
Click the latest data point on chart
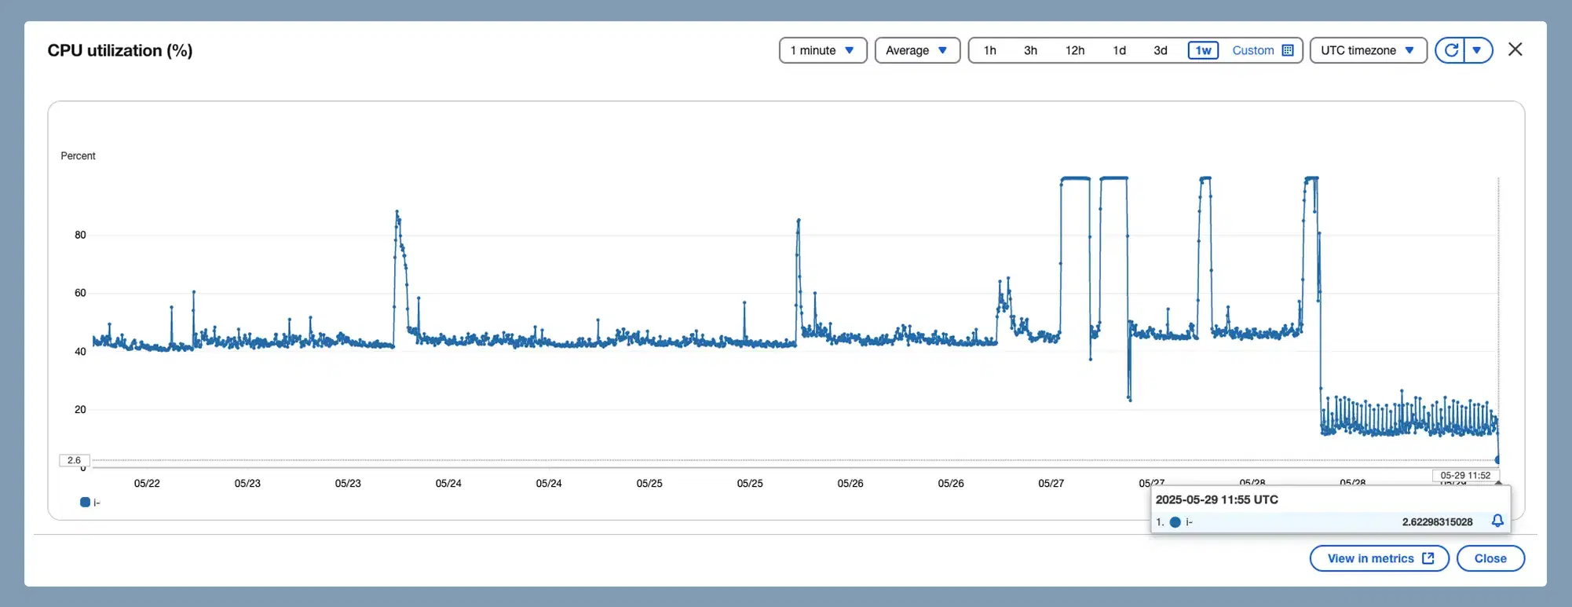tap(1498, 459)
